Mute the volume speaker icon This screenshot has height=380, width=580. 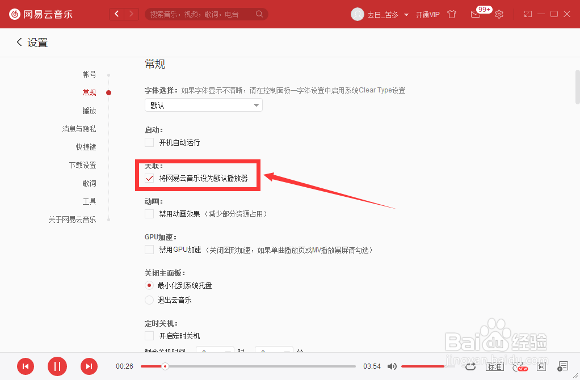(392, 366)
